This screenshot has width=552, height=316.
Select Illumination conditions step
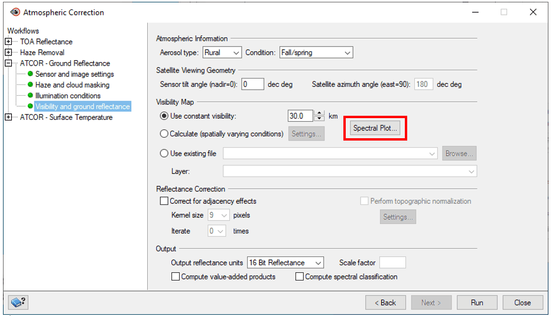pos(68,96)
